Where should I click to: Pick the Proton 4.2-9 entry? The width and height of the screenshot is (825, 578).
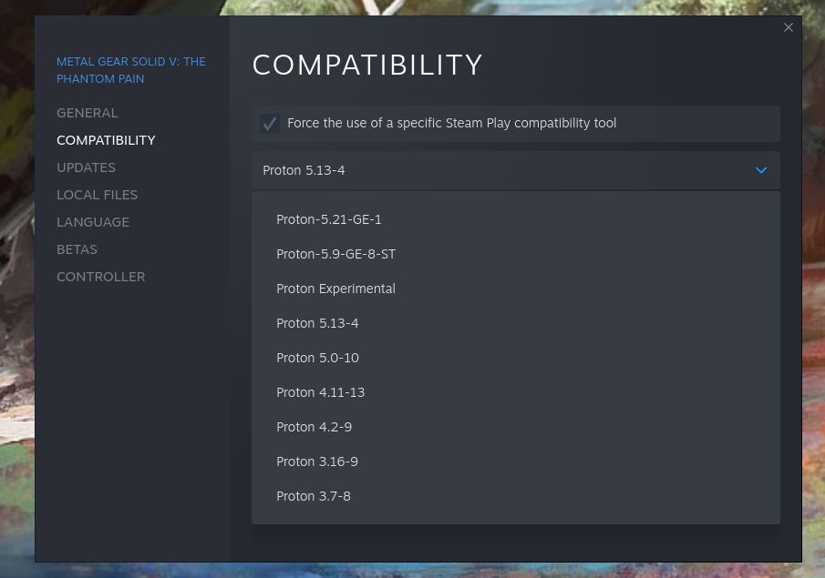click(314, 427)
